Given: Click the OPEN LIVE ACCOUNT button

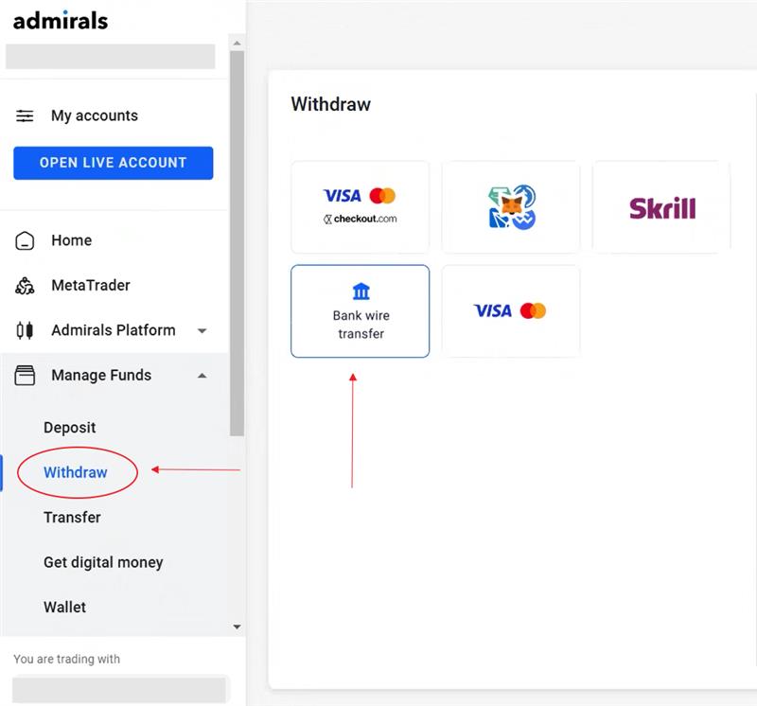Looking at the screenshot, I should click(113, 163).
